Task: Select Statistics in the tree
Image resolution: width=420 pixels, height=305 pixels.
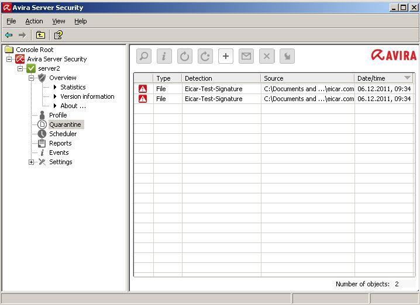Action: [73, 87]
